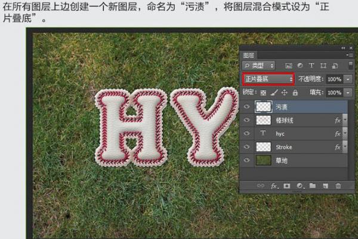The image size is (358, 239).
Task: Hide the 草地 layer
Action: pos(247,160)
